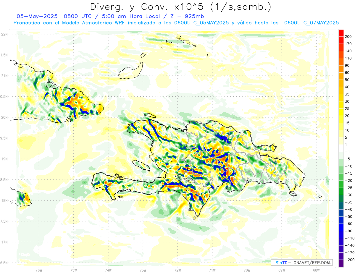Pick the white swatch between 1 and -1

341,148
